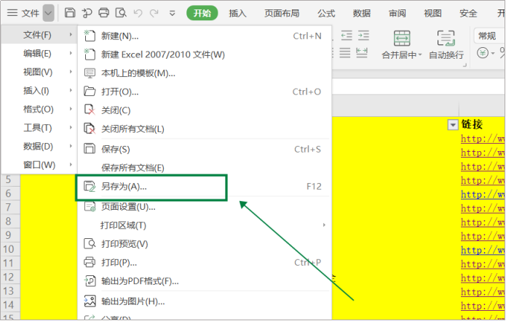Click the print icon in quick toolbar
Viewport: 506px width, 321px height.
(x=103, y=13)
